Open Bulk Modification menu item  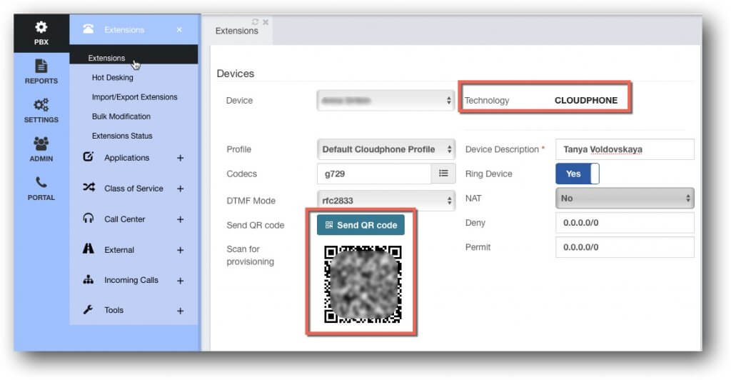pyautogui.click(x=121, y=116)
